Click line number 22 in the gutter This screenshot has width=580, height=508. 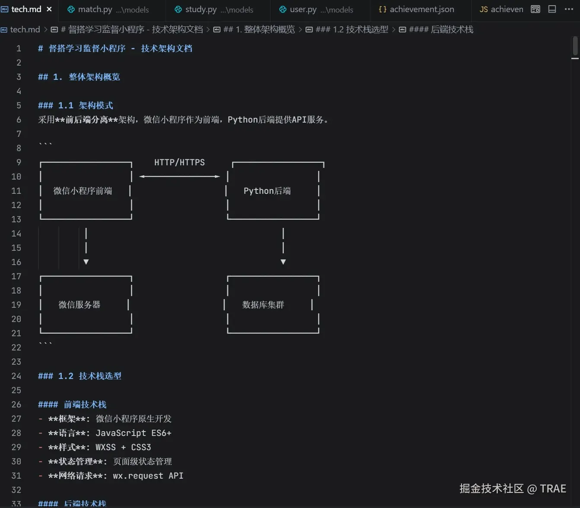16,347
